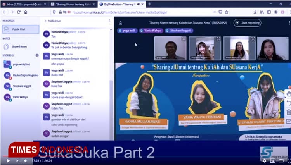Open the Public Chat options three-dot menu
The image size is (291, 165).
pyautogui.click(x=109, y=21)
